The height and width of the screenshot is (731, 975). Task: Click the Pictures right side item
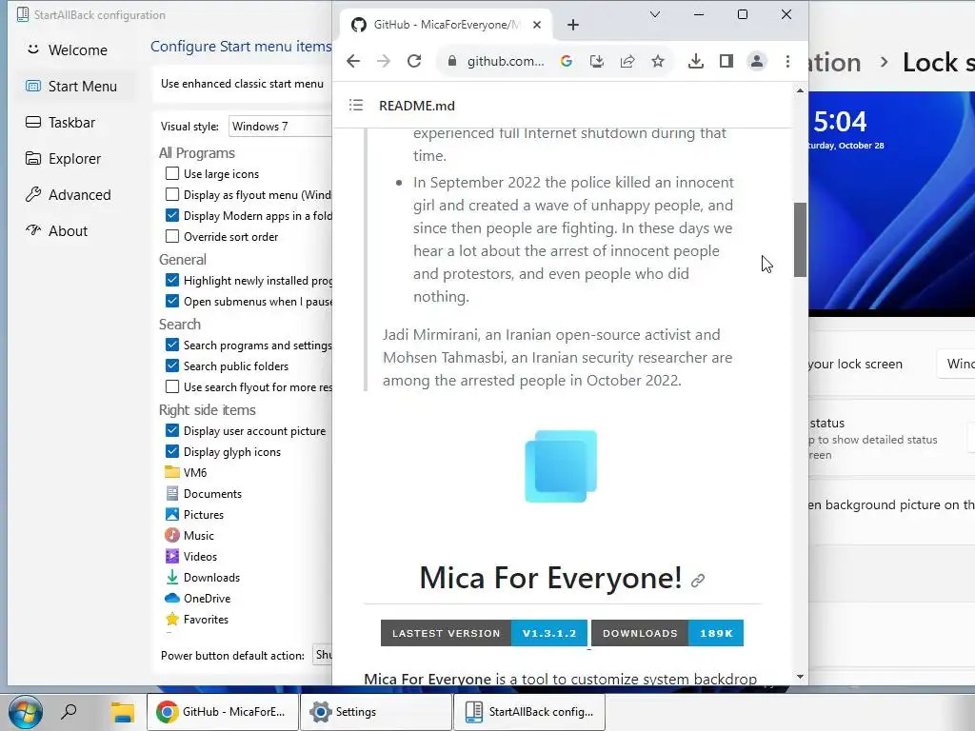point(194,515)
